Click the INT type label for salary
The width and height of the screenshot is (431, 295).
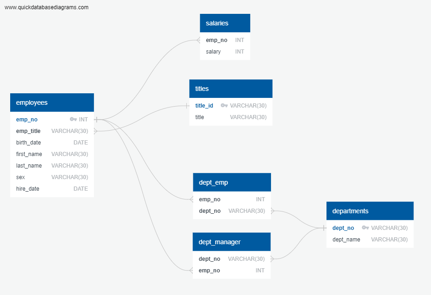pyautogui.click(x=240, y=51)
